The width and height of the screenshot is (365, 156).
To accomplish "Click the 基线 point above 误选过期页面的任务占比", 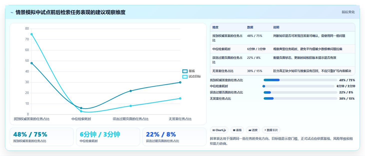I will (x=131, y=91).
